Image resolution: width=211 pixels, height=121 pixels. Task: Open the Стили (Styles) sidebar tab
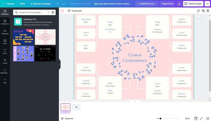click(x=5, y=61)
